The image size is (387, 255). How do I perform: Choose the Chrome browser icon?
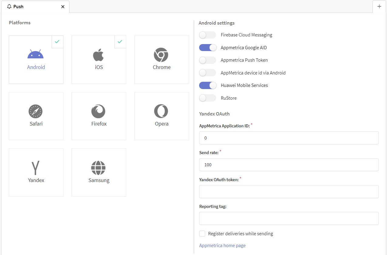161,55
